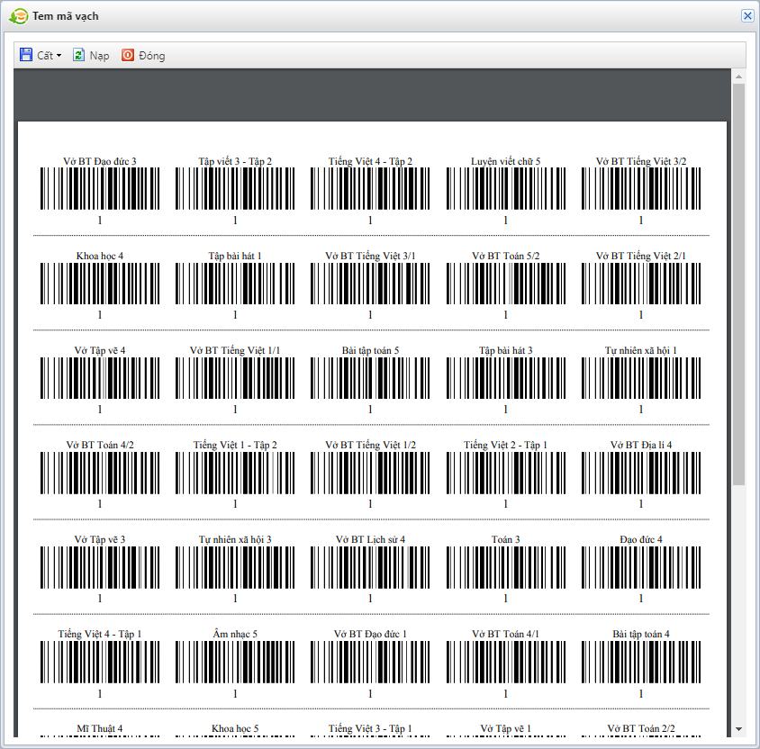Select the text Tiếng Việt 4 - Tập 1

coord(100,634)
